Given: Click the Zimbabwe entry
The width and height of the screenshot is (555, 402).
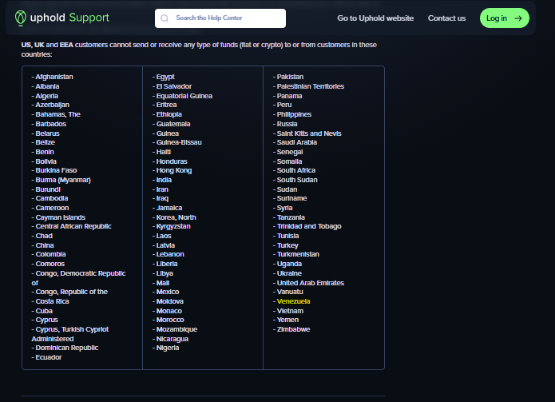Looking at the screenshot, I should (x=293, y=329).
